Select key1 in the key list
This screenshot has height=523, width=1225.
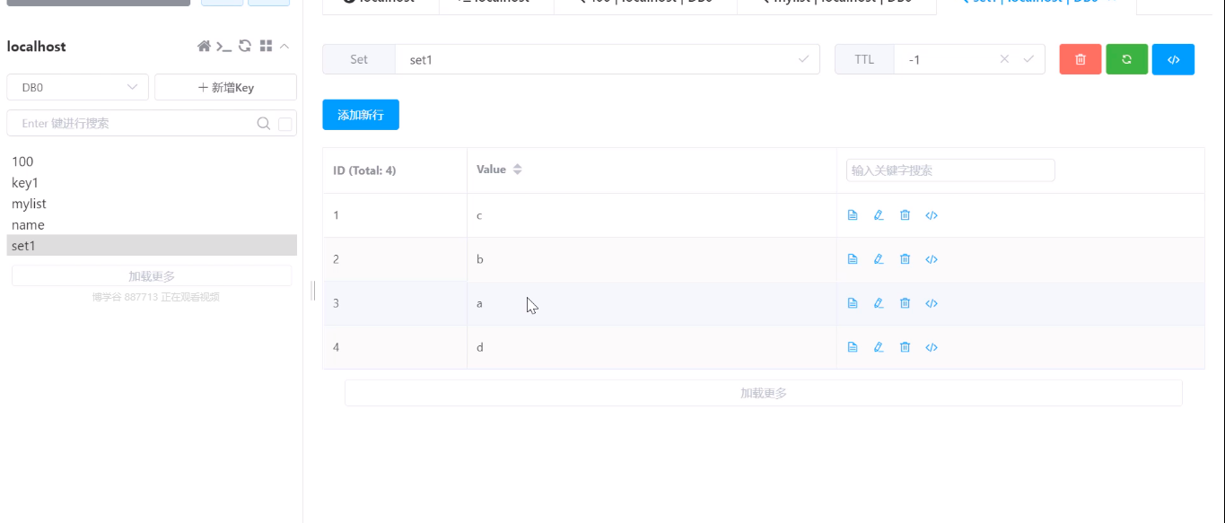click(152, 183)
